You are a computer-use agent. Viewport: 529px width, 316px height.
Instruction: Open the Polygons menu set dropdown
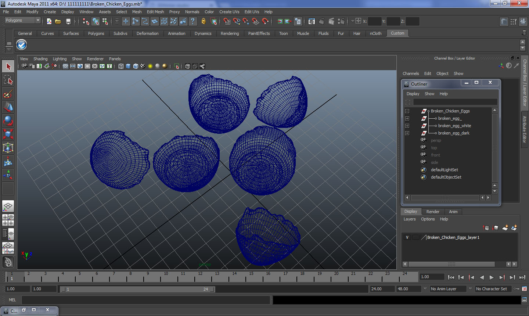coord(22,20)
